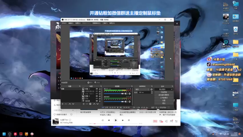Toggle visibility of source 视频采集设备
243x137 pixels.
(97, 91)
